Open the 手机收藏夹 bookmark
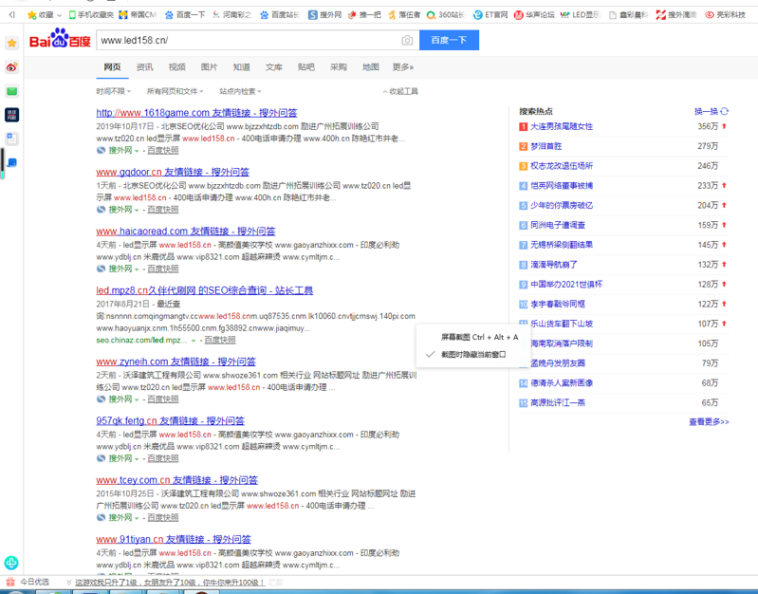 click(x=91, y=15)
